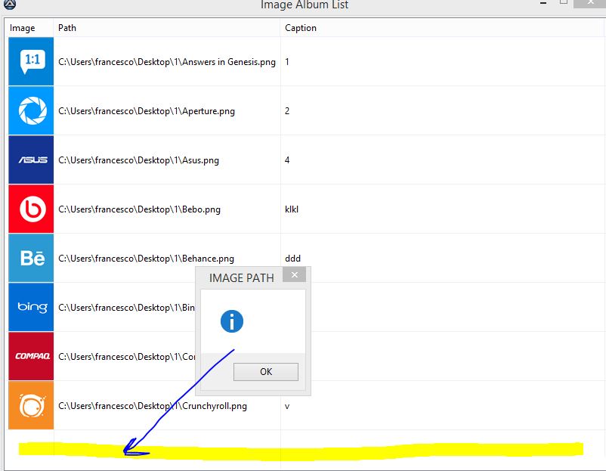Click caption "ddd" in the Behance row
This screenshot has width=606, height=471.
pos(293,259)
